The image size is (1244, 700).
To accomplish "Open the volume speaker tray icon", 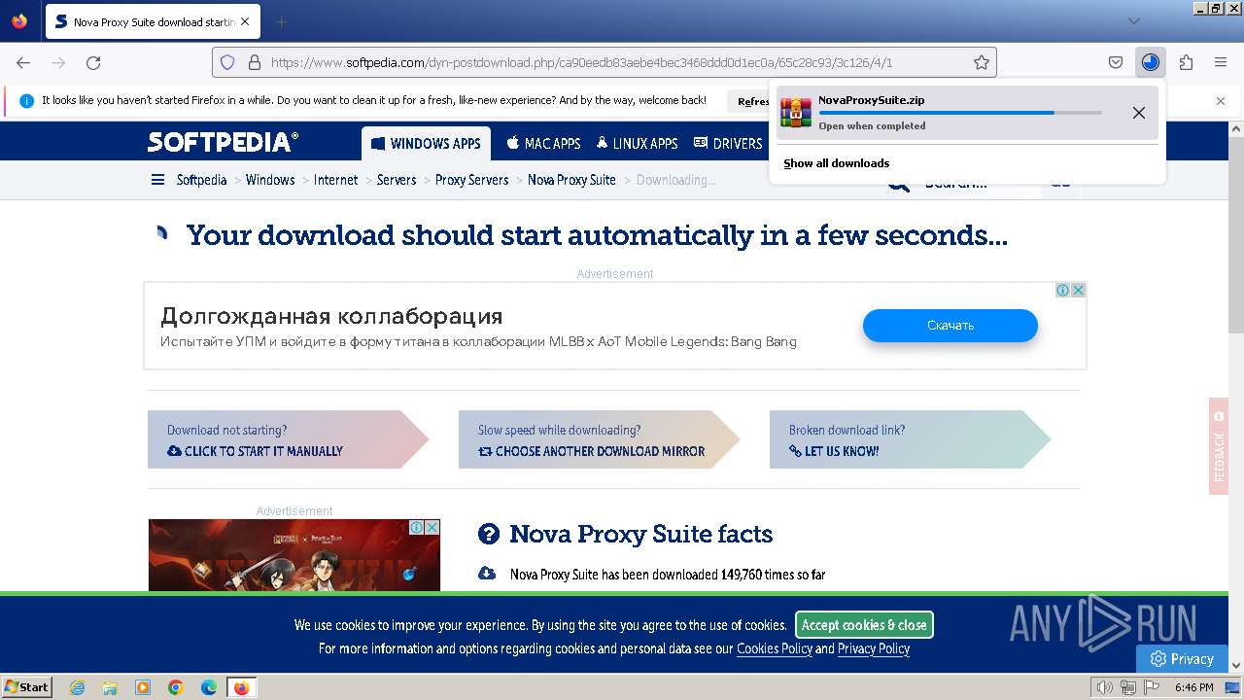I will 1105,687.
